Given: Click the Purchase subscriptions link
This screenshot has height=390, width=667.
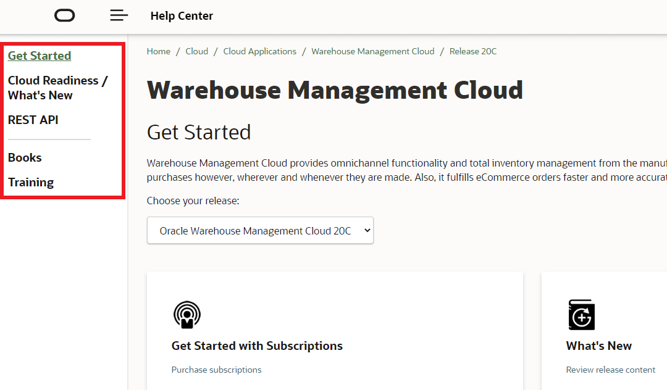Looking at the screenshot, I should click(217, 370).
